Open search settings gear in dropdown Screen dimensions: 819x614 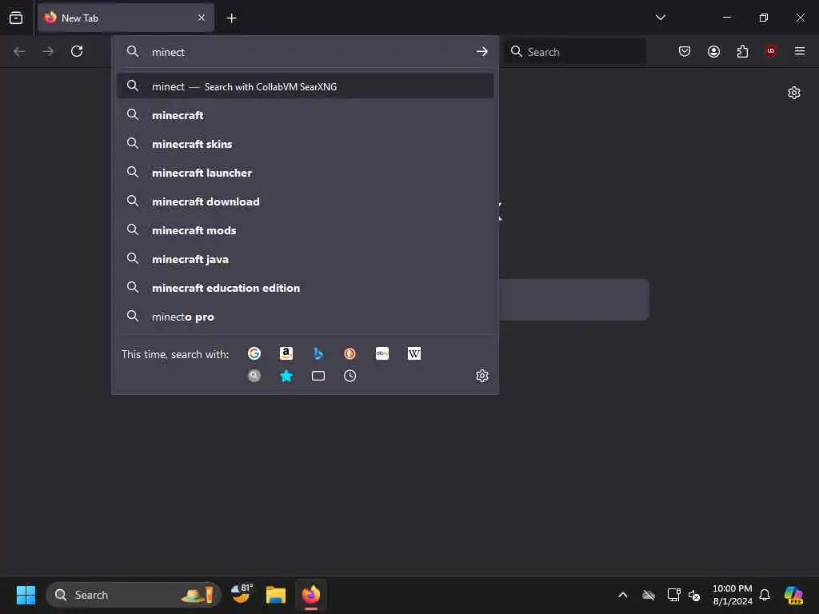(482, 376)
